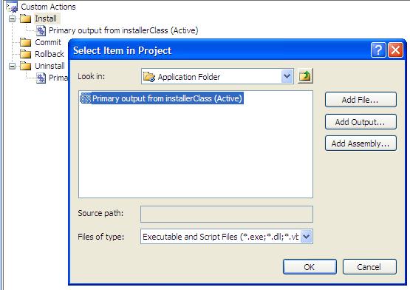Click the Uninstall folder icon

point(25,66)
